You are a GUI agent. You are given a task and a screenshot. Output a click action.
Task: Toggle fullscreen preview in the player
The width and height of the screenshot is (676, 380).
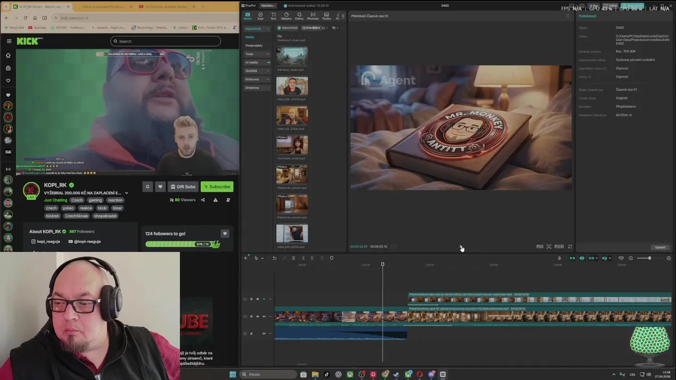pyautogui.click(x=570, y=246)
